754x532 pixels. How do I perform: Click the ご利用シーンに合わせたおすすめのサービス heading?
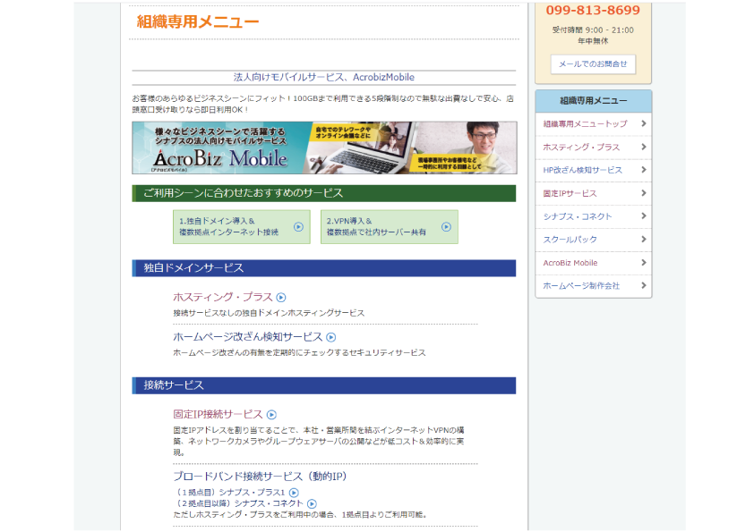(324, 193)
